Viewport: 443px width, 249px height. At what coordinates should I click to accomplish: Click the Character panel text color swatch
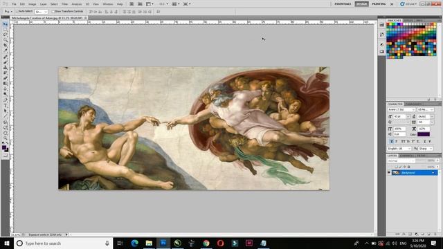423,134
